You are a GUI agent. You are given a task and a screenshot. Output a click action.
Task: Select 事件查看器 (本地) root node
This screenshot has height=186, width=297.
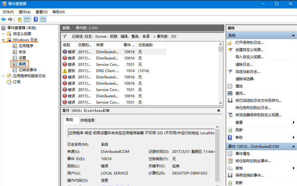pos(21,28)
